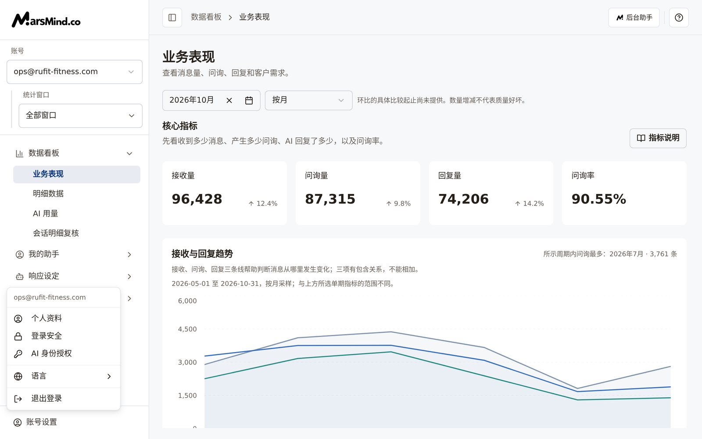Click the 2026年10月 date field
702x439 pixels.
point(211,101)
